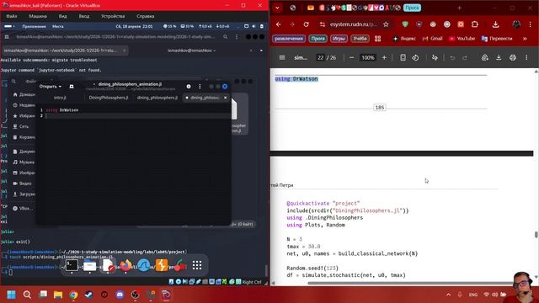Open the Яндекс bookmark
Image resolution: width=539 pixels, height=303 pixels.
click(x=404, y=39)
